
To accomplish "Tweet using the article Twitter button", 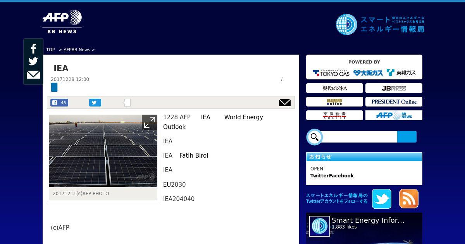I will point(95,103).
